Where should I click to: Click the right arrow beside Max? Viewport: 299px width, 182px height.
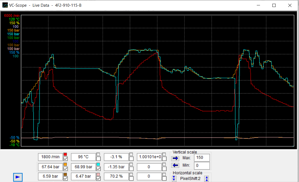pyautogui.click(x=175, y=158)
